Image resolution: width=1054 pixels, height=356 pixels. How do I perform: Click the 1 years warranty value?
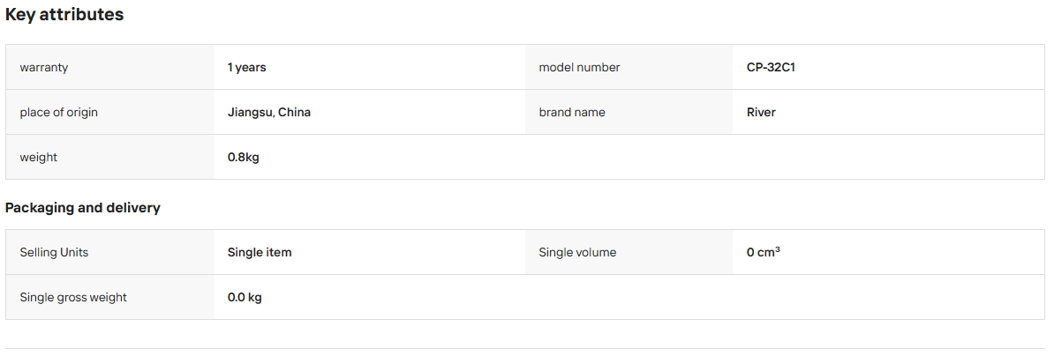246,67
